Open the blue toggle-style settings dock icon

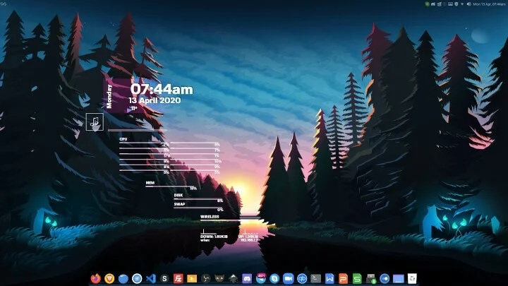tap(385, 278)
